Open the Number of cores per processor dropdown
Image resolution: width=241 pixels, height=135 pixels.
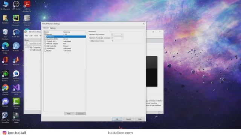click(117, 38)
